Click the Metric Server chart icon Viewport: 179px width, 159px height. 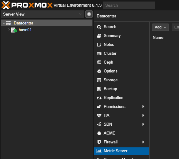(x=99, y=151)
